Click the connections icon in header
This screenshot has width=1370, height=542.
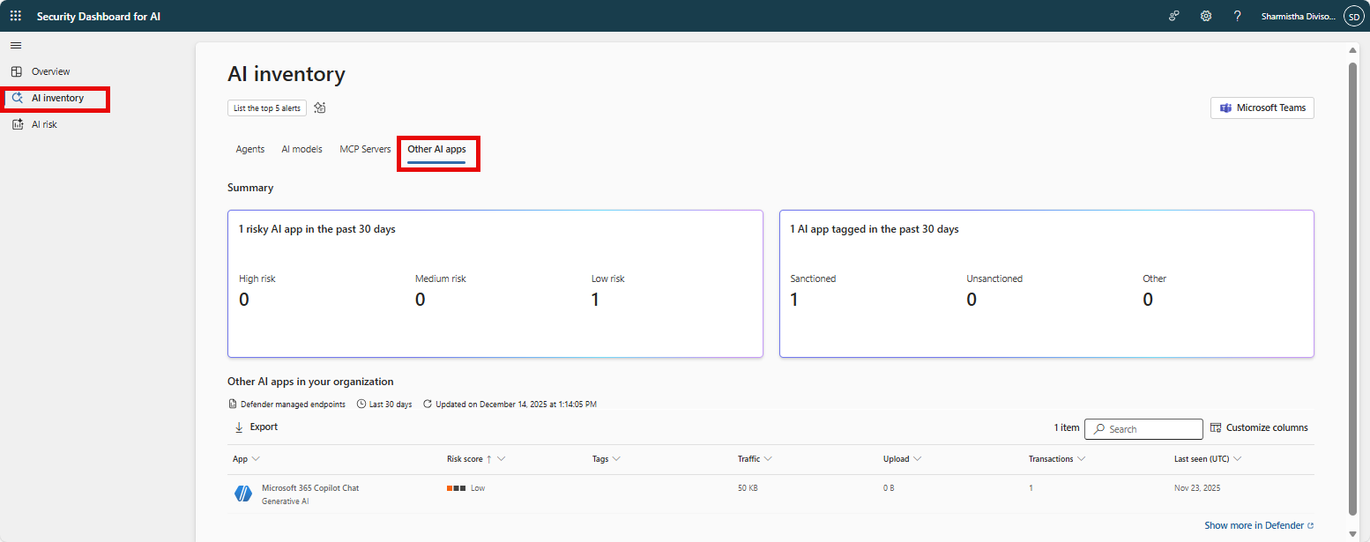tap(1174, 16)
